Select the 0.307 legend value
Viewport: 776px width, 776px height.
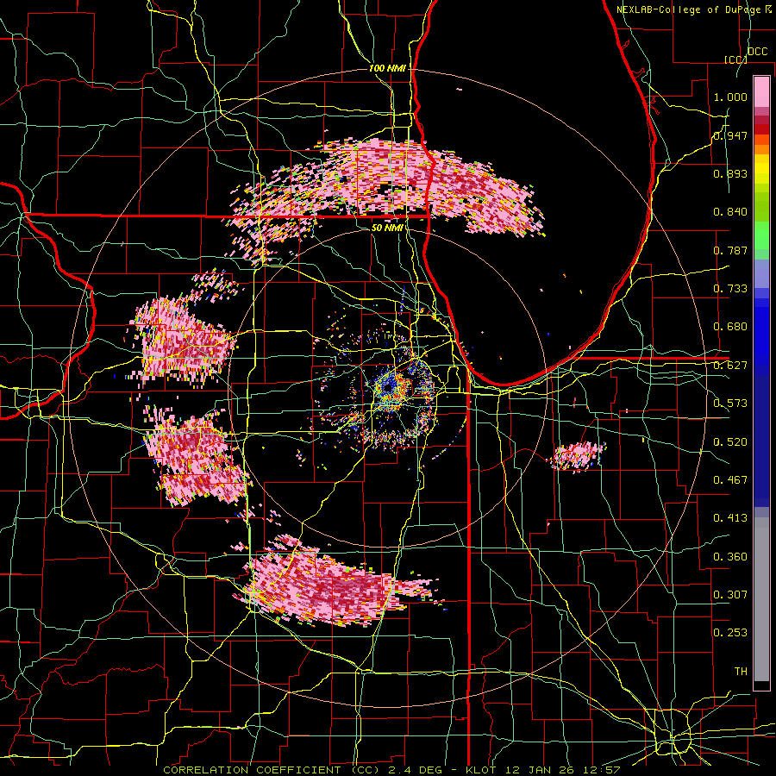click(x=730, y=595)
